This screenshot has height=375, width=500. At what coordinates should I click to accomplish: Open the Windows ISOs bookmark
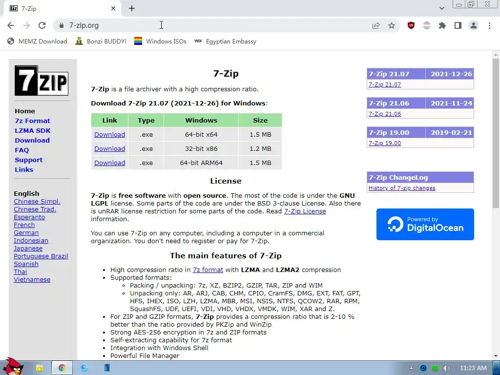(x=160, y=41)
